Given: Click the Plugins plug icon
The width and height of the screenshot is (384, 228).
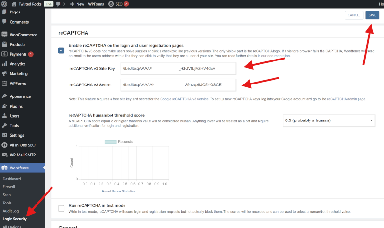Looking at the screenshot, I should 4,106.
